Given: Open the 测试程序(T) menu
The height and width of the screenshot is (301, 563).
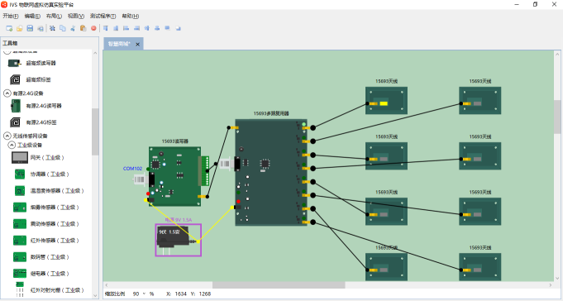Looking at the screenshot, I should coord(103,16).
